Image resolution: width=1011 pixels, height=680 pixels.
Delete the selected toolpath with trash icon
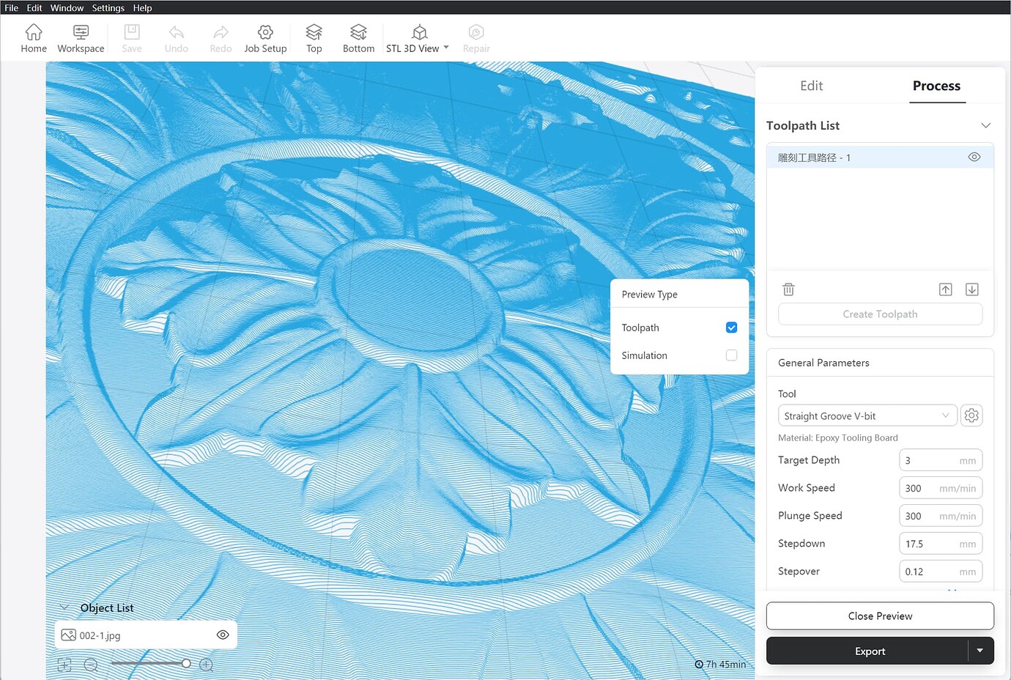pyautogui.click(x=788, y=289)
